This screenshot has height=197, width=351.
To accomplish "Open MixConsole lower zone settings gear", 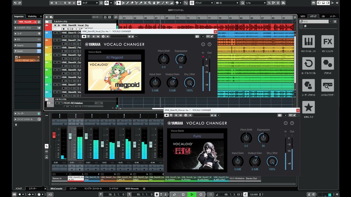I will [144, 189].
